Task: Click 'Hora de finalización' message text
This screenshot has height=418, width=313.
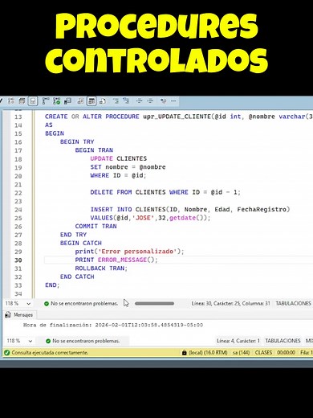Action: point(113,325)
